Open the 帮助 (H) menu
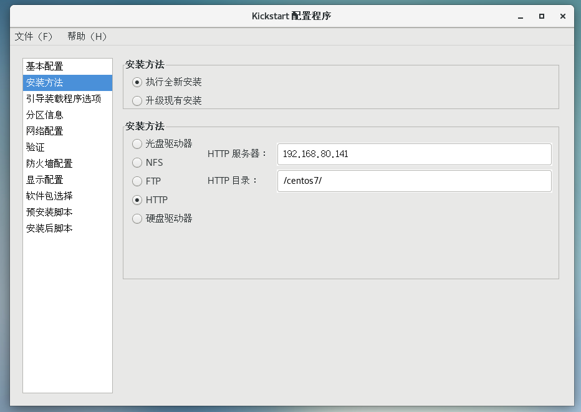 pyautogui.click(x=87, y=36)
